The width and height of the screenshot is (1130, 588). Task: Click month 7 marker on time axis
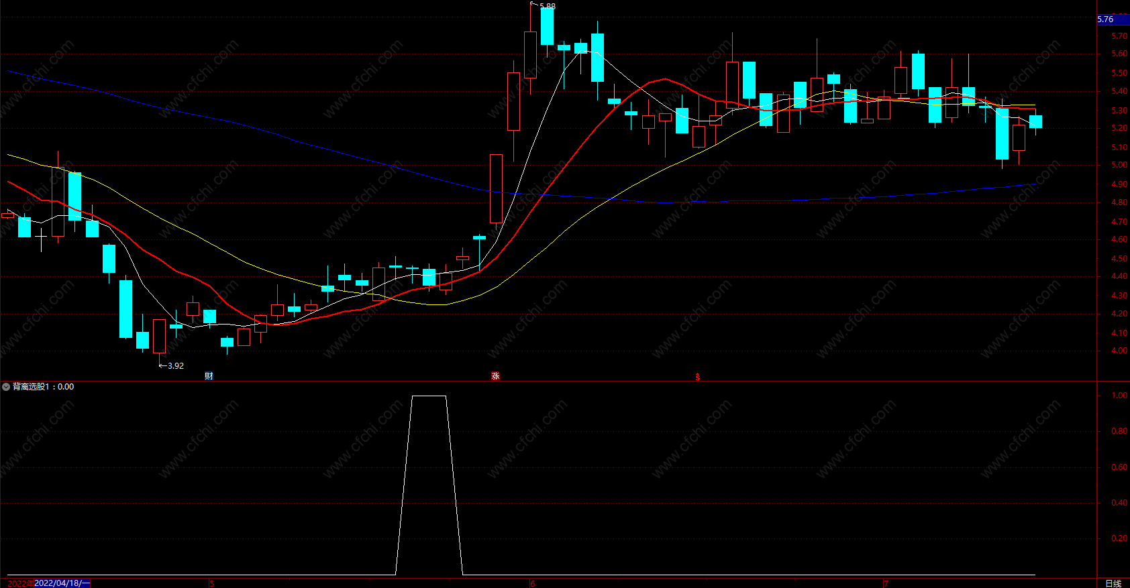[886, 583]
